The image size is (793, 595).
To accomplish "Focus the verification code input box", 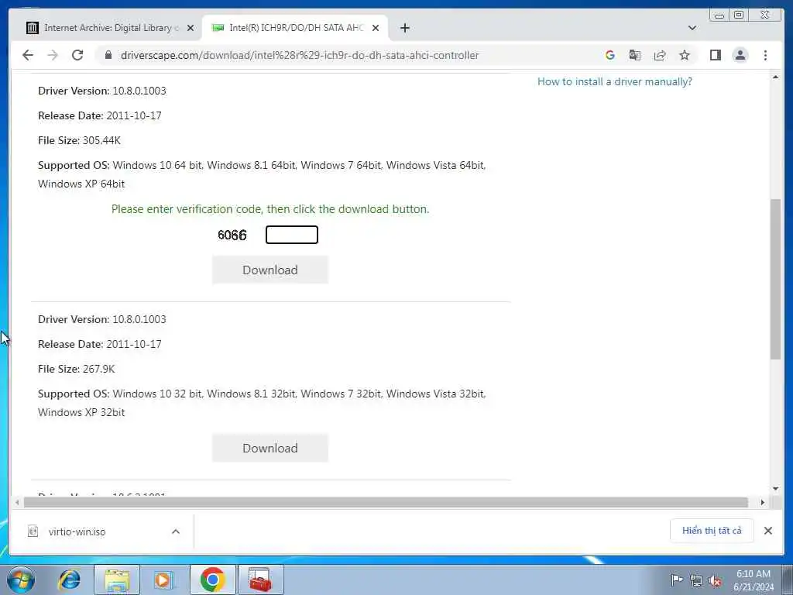I will (x=292, y=235).
